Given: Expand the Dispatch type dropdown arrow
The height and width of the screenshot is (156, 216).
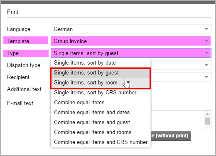Looking at the screenshot, I should [206, 65].
